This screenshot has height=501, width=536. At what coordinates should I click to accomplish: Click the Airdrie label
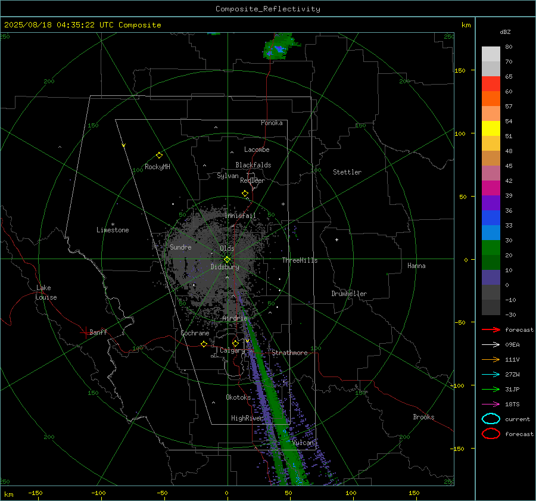pos(235,318)
